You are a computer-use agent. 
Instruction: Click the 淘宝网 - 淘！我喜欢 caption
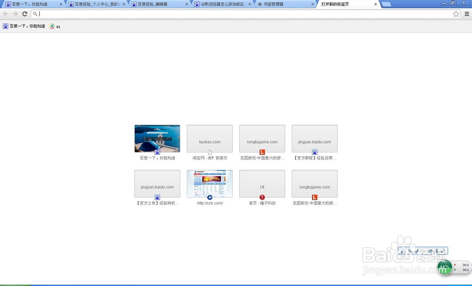(x=210, y=158)
